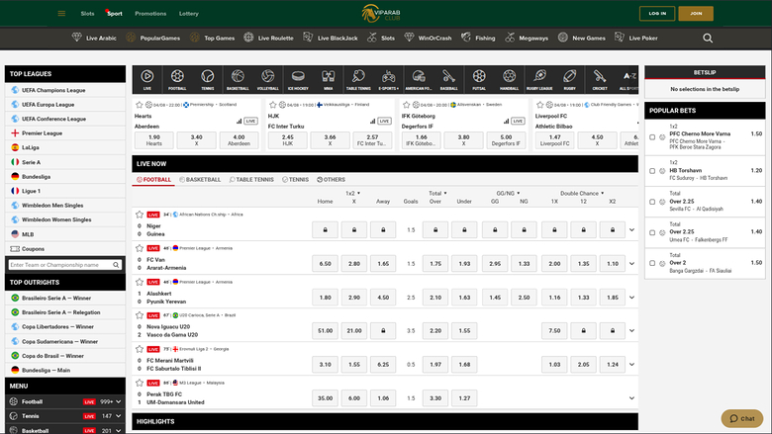Open the 1x2 market dropdown

pos(353,193)
